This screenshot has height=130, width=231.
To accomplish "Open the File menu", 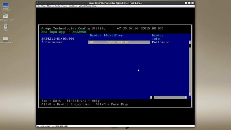I will [x=38, y=6].
